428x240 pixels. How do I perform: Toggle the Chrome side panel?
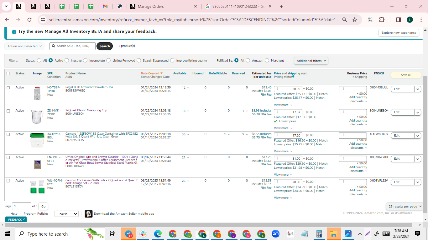click(399, 20)
